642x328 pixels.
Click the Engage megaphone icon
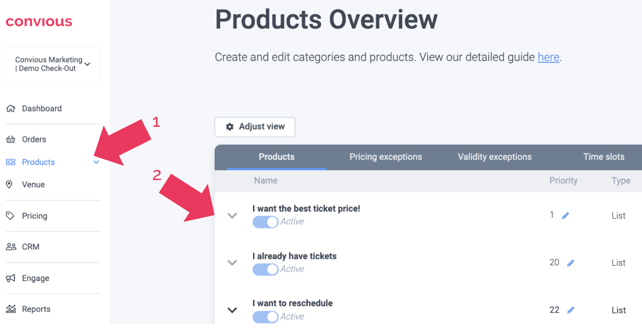(x=11, y=278)
